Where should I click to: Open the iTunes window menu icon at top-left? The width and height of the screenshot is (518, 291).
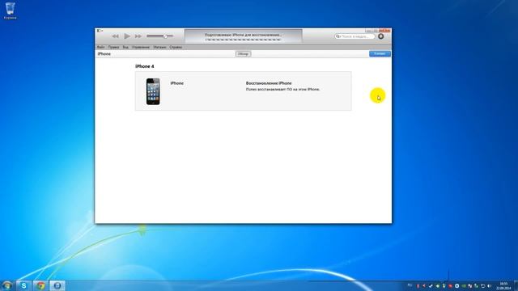tap(100, 31)
